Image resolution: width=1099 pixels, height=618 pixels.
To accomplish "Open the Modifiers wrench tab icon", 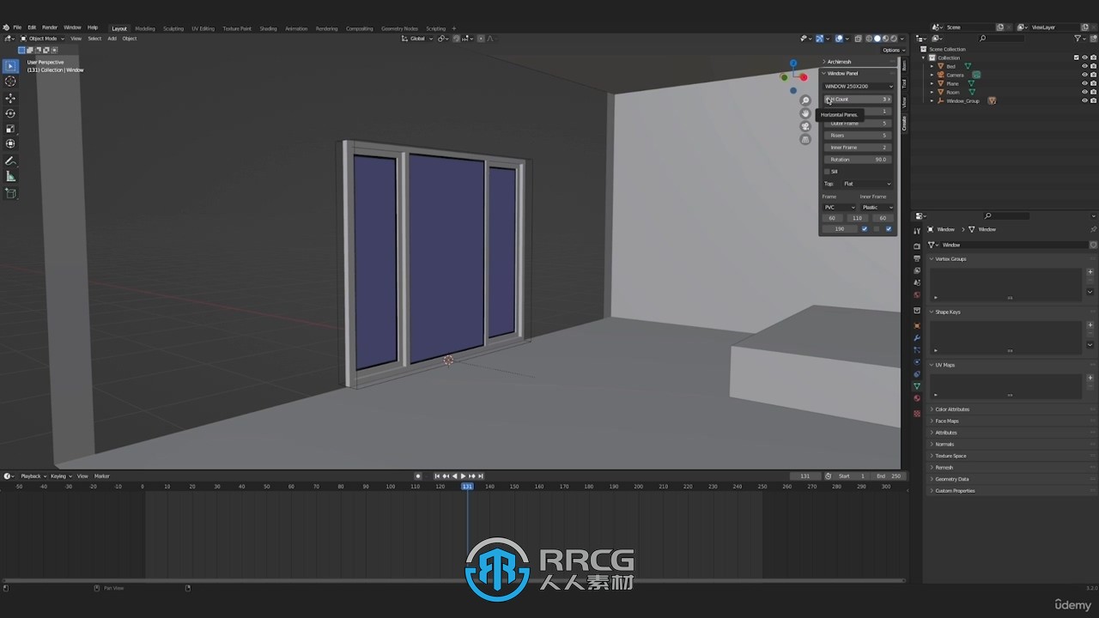I will click(x=917, y=338).
